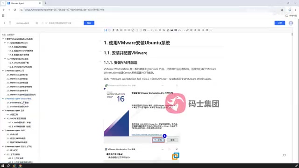
Task: Collapse outline section 5 Hermes Agent
Action: click(3, 131)
